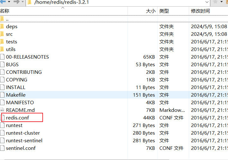228x160 pixels.
Task: Select the Makefile entry
Action: [x=16, y=95]
